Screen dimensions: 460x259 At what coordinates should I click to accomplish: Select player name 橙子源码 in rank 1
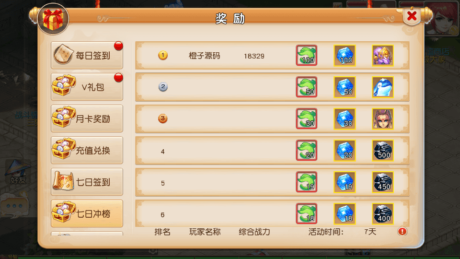tap(204, 56)
